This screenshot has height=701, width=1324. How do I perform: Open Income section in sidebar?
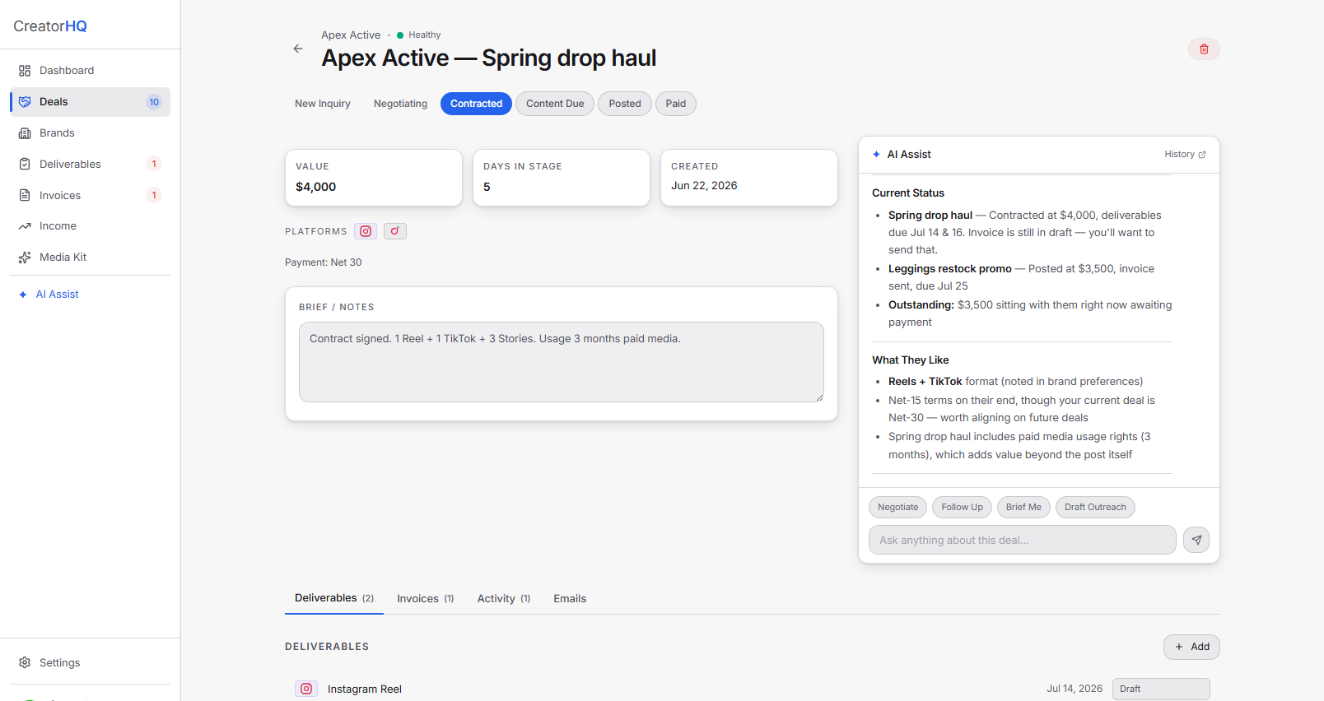[x=91, y=226]
